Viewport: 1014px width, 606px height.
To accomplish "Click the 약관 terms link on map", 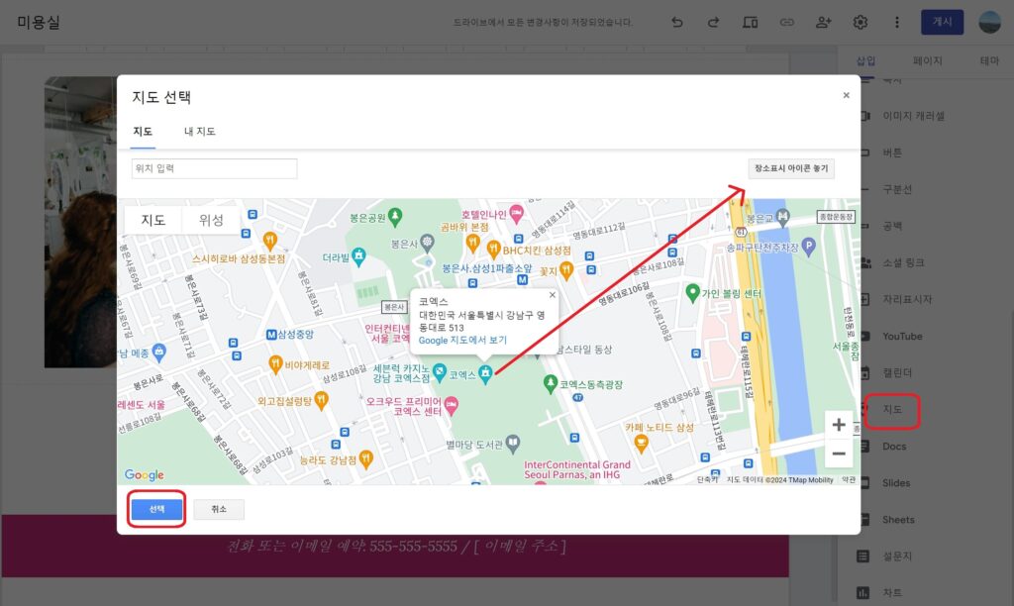I will 848,480.
